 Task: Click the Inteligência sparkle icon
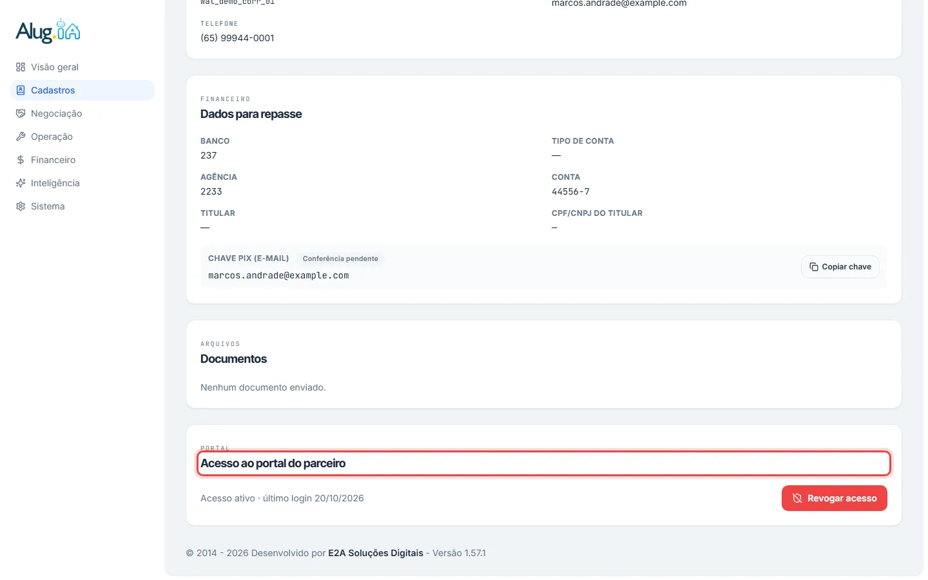coord(21,183)
